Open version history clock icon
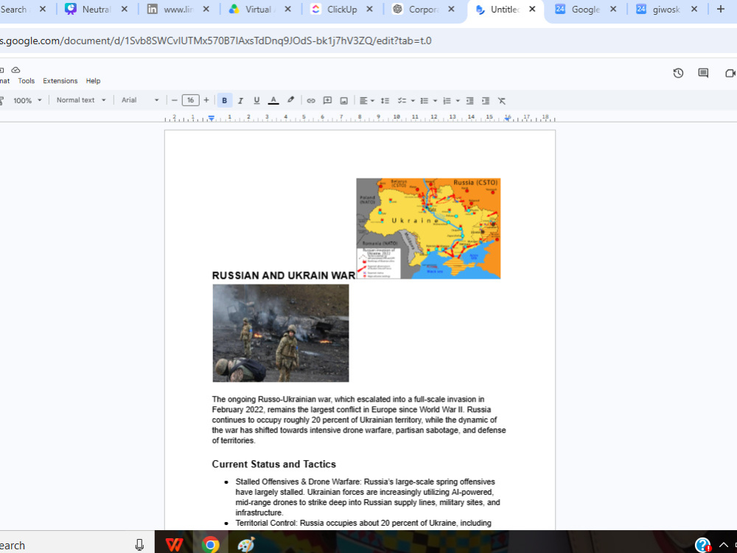The image size is (737, 553). (x=678, y=73)
